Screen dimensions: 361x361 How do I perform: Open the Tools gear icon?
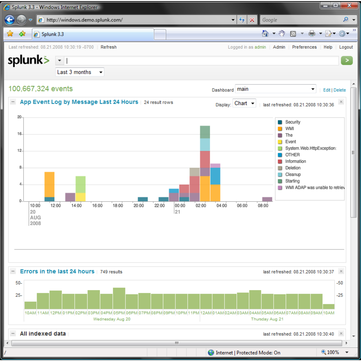342,34
